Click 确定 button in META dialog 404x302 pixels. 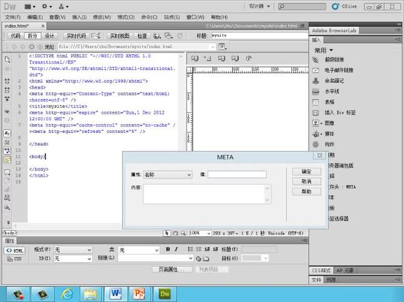coord(306,172)
